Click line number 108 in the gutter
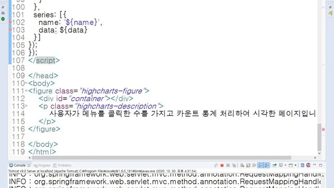The image size is (334, 188). pos(18,68)
